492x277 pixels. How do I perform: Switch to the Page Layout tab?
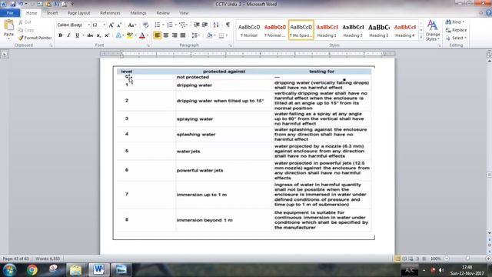click(x=78, y=13)
